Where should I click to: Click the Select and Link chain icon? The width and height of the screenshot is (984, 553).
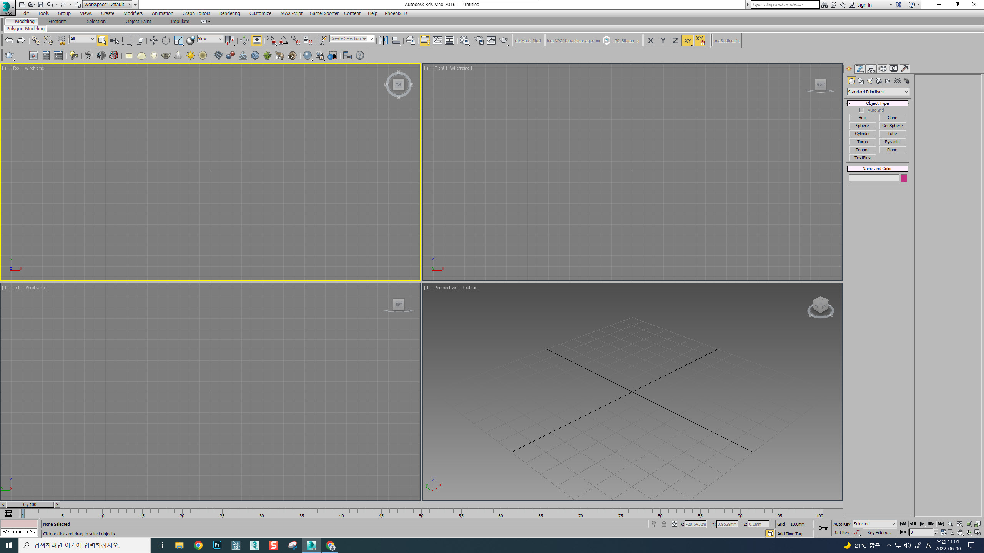point(35,40)
